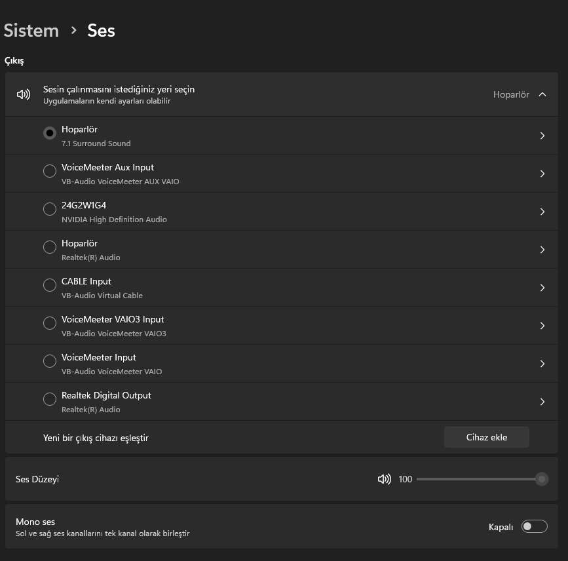Click the Ses breadcrumb title
The height and width of the screenshot is (561, 568).
(x=102, y=30)
